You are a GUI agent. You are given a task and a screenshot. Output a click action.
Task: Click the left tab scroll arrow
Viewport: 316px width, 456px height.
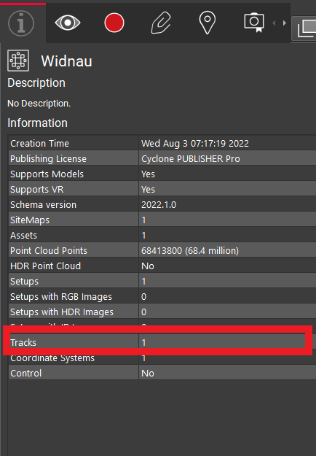pyautogui.click(x=274, y=23)
